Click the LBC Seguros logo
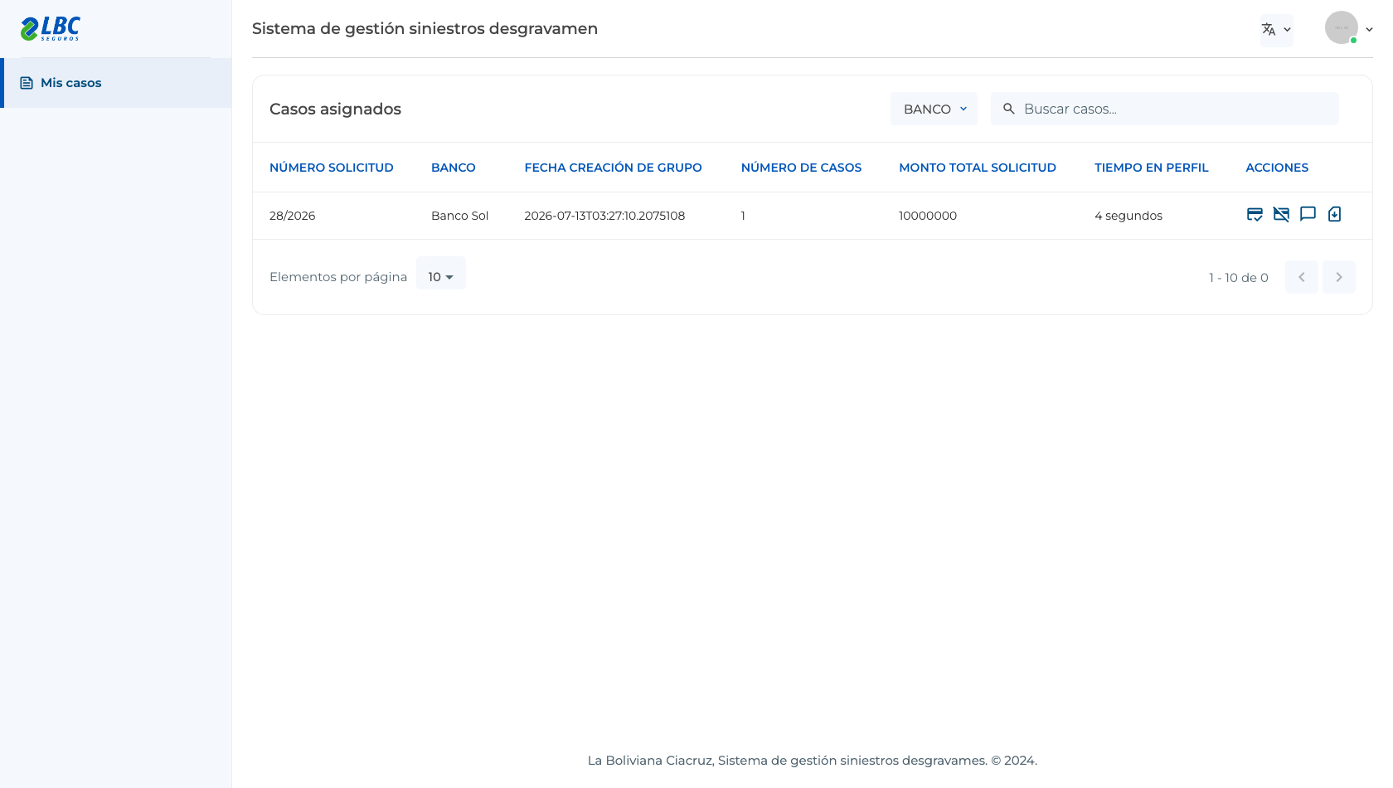Image resolution: width=1393 pixels, height=788 pixels. tap(50, 28)
